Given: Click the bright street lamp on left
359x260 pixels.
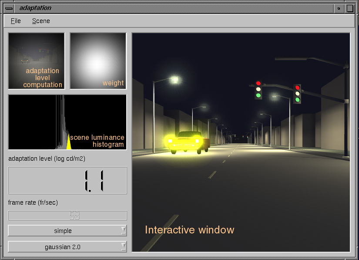Looking at the screenshot, I should [174, 80].
